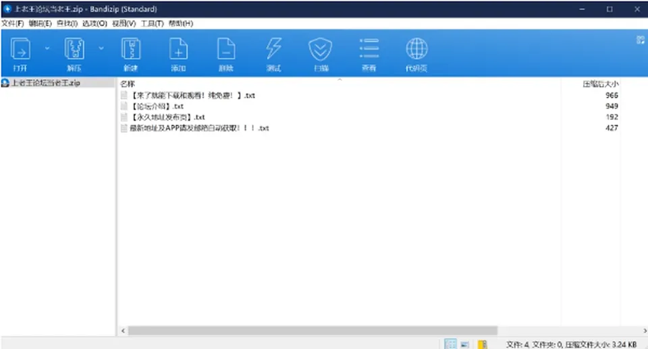Click the grid icon at toolbar right edge
This screenshot has height=349, width=648.
[x=641, y=40]
